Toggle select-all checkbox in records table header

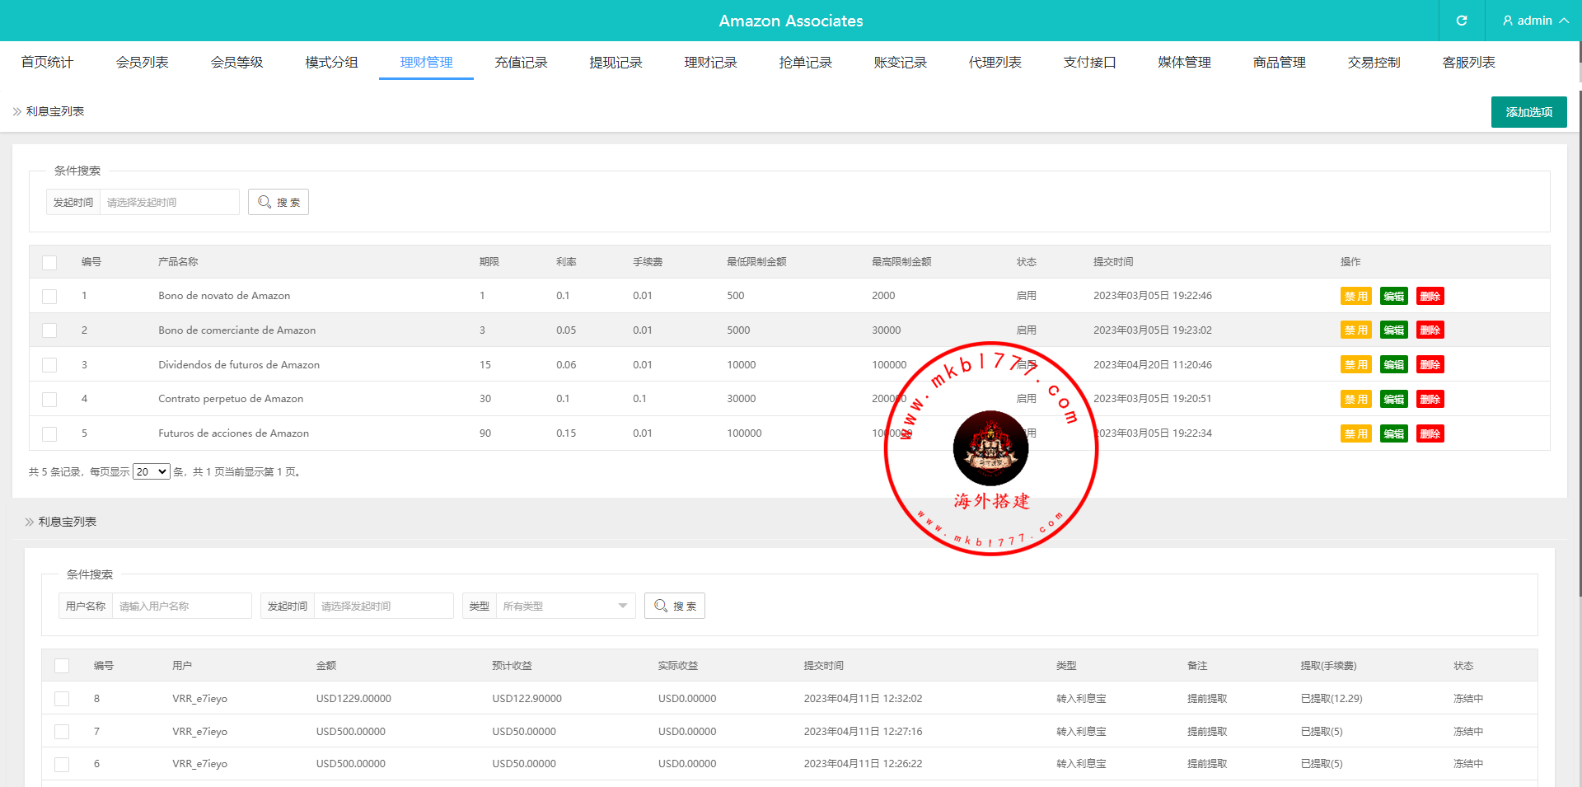(x=62, y=666)
